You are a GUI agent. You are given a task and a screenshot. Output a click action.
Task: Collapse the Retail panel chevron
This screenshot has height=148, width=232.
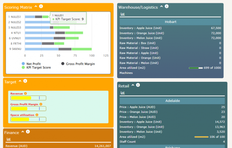[133, 85]
